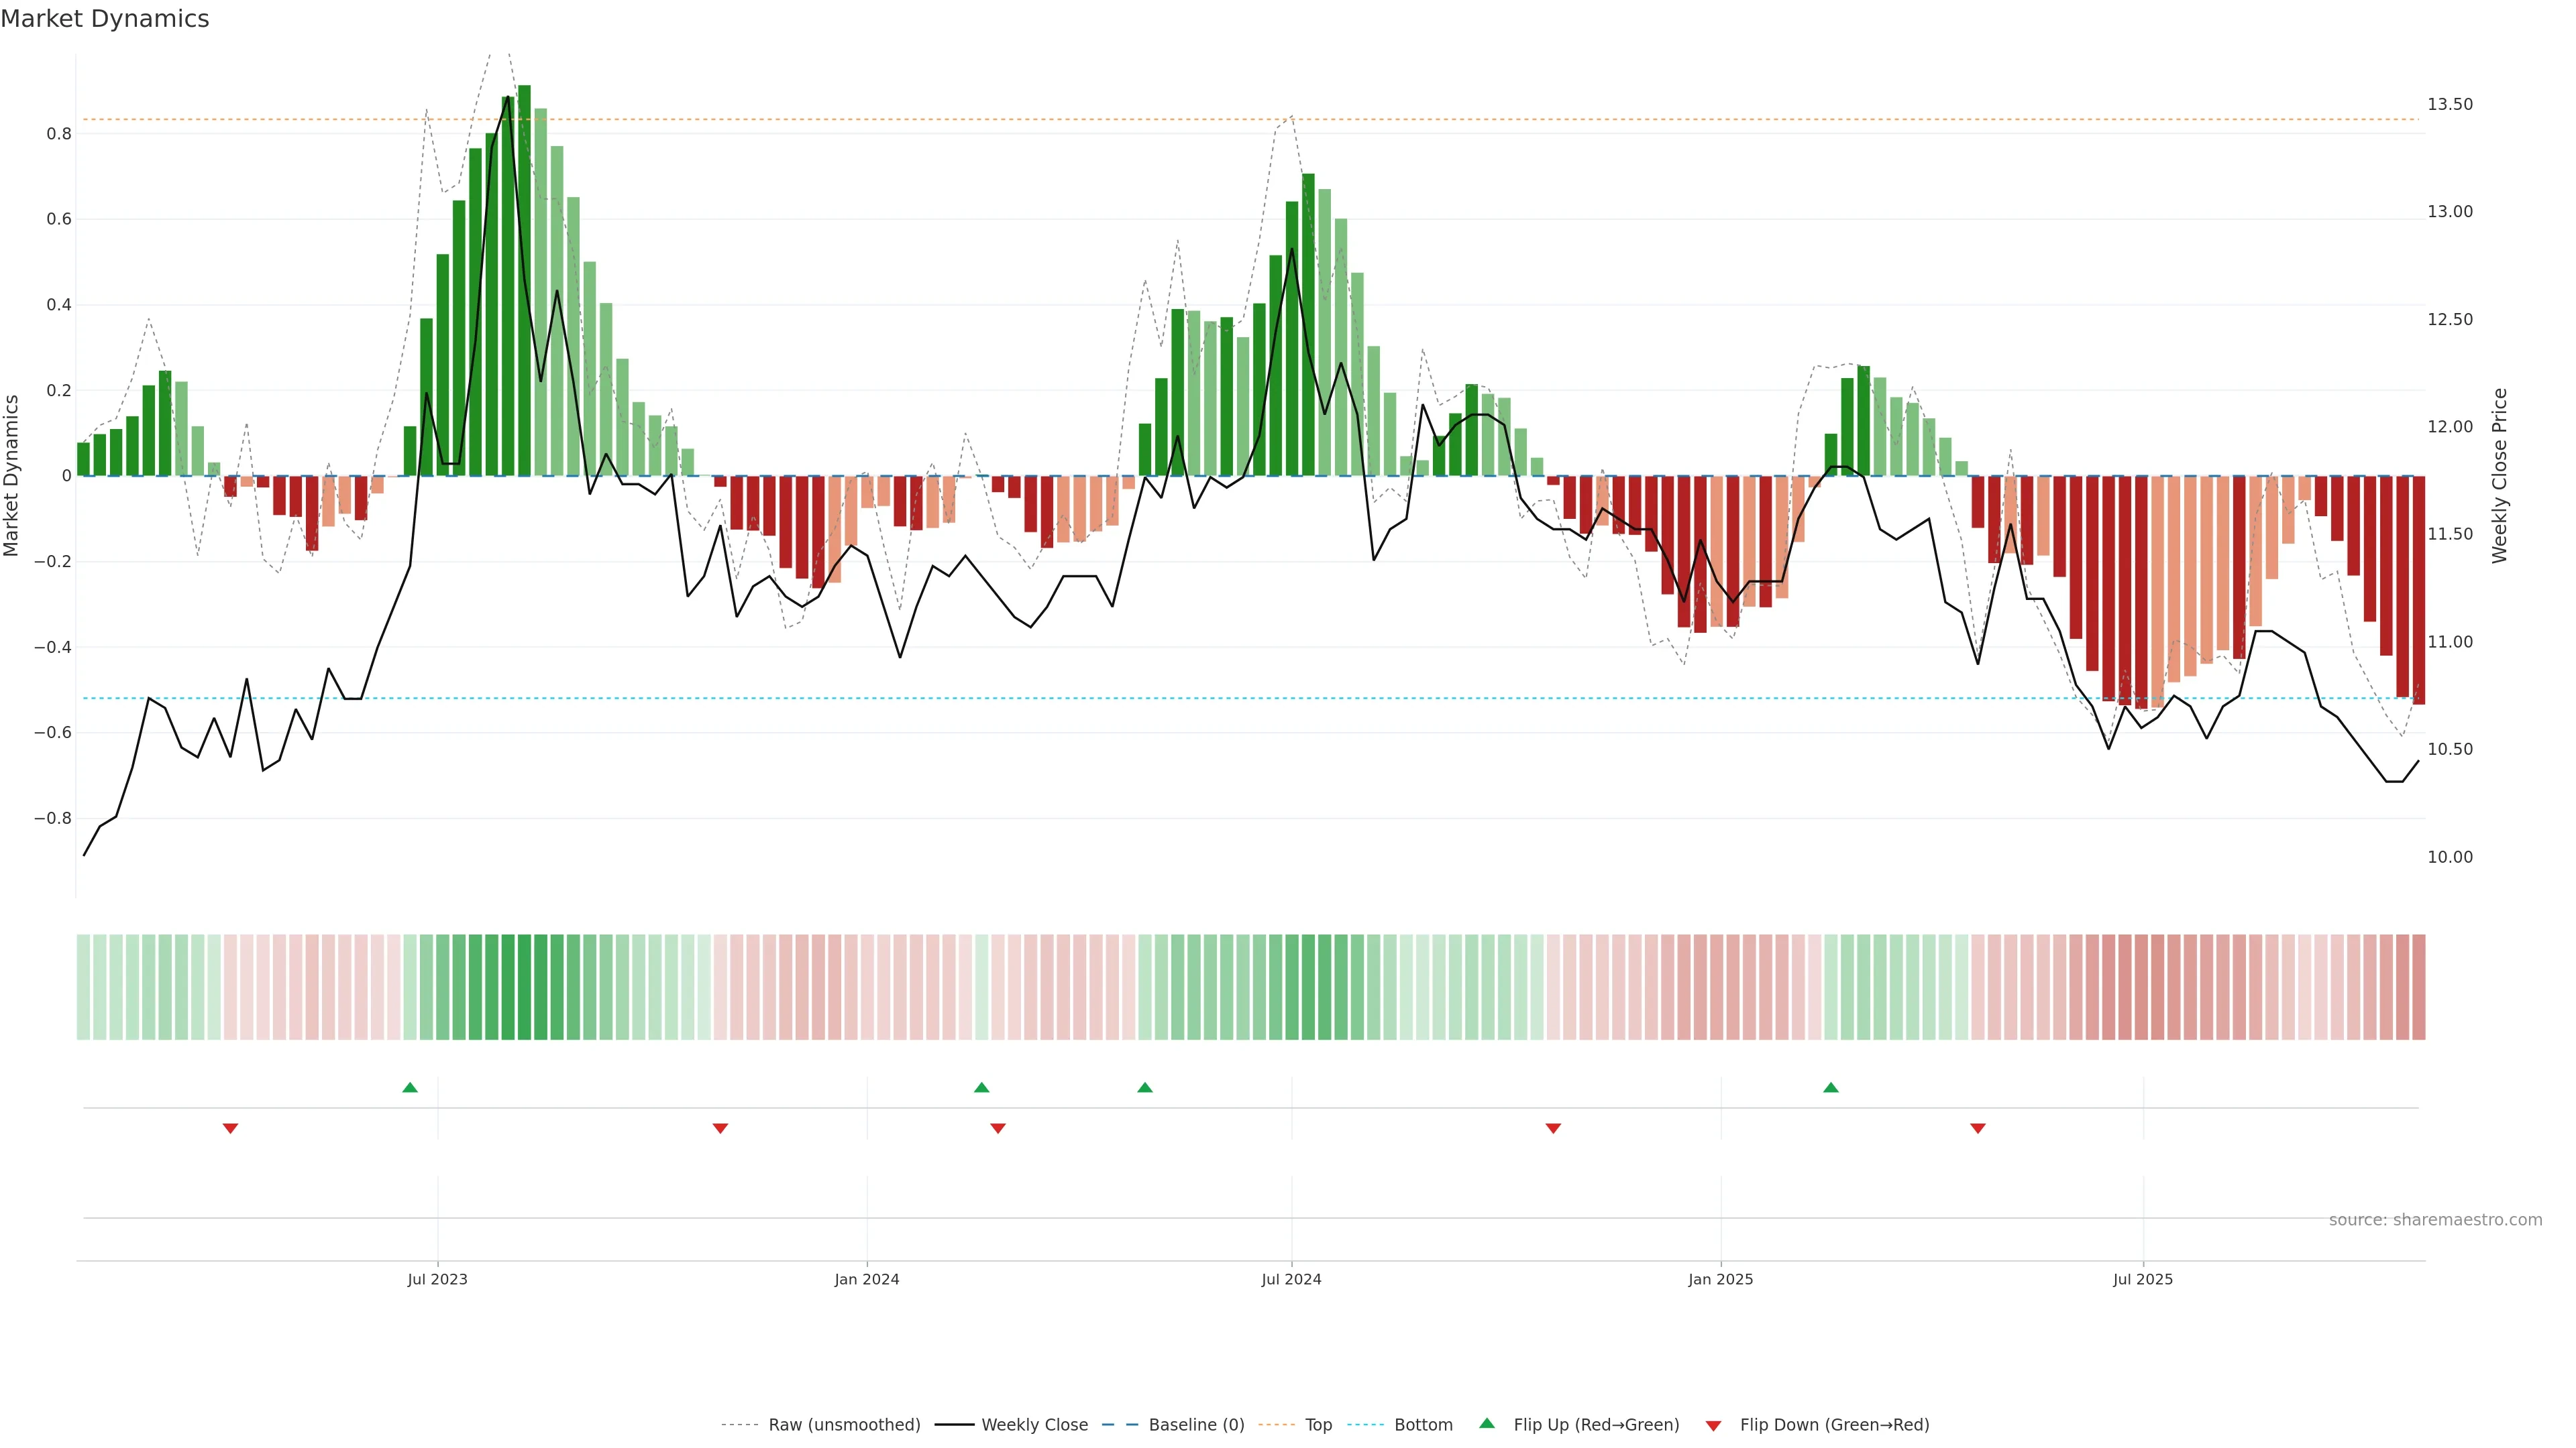Click the latest green flip-up marker after Jan 2025

[x=1831, y=1087]
